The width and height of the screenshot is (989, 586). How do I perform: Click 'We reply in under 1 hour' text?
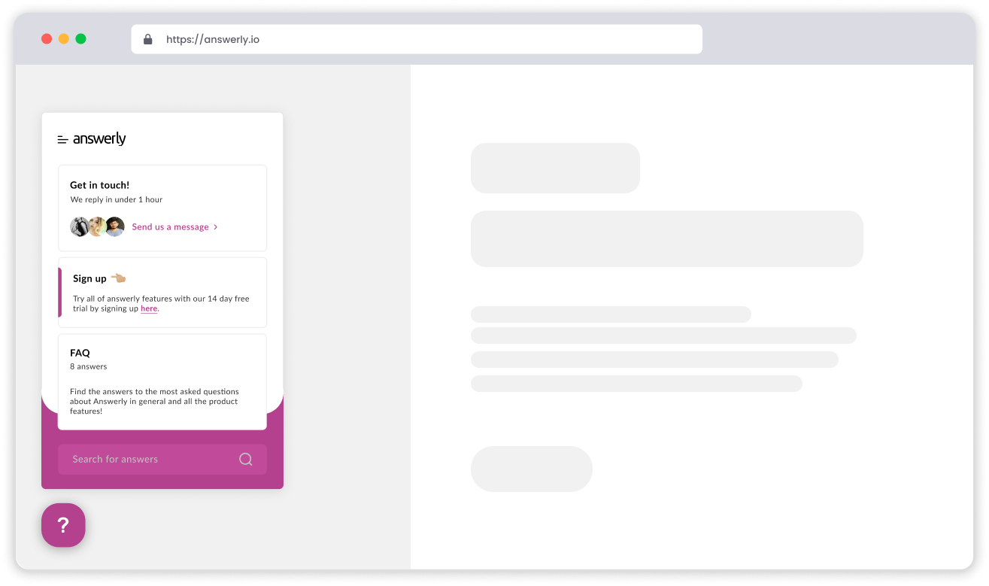[x=117, y=199]
